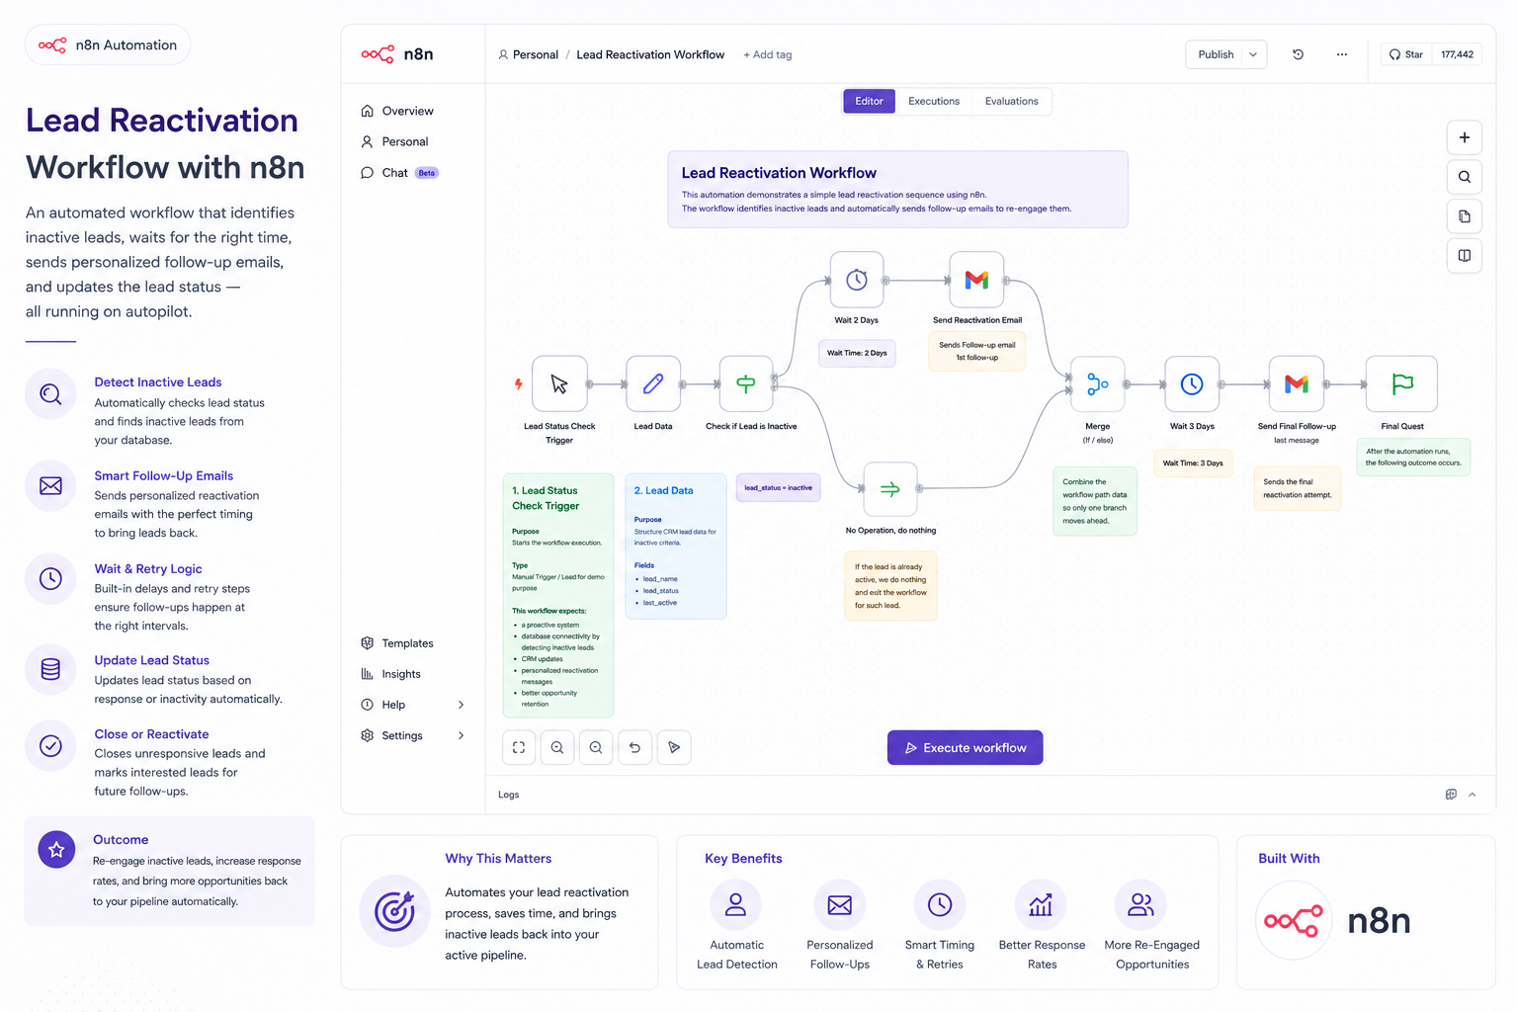Click the Logs label
Screen dimensions: 1518x1012
509,795
